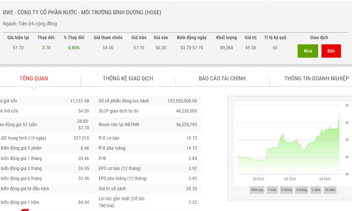Click the free float value 48,230,000
The height and width of the screenshot is (211, 352).
186,111
